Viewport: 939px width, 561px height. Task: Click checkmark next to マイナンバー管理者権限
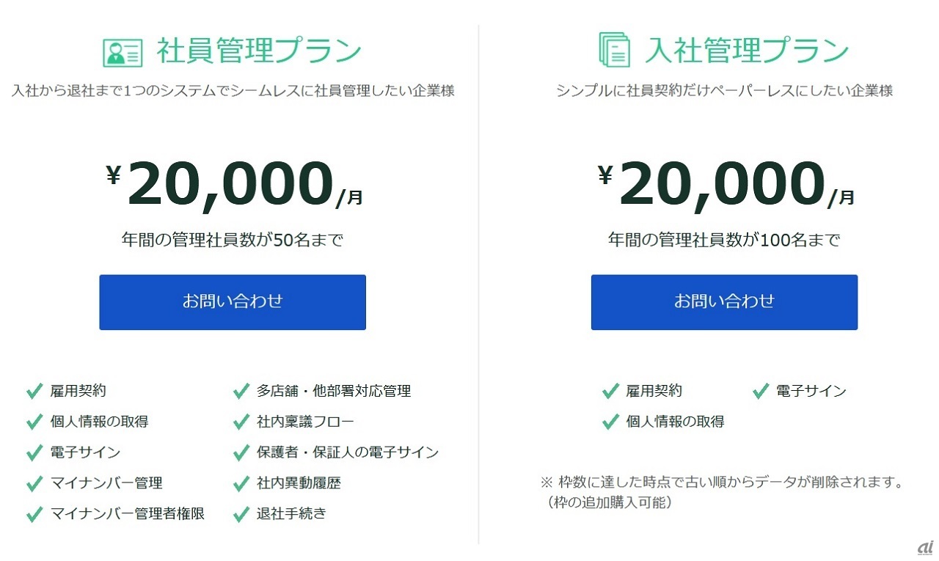[x=34, y=514]
